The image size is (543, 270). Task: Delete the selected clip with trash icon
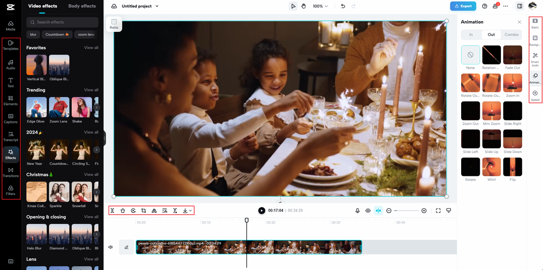(x=123, y=211)
